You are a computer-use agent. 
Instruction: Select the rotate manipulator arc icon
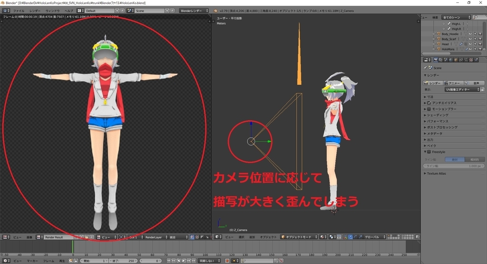pos(355,237)
